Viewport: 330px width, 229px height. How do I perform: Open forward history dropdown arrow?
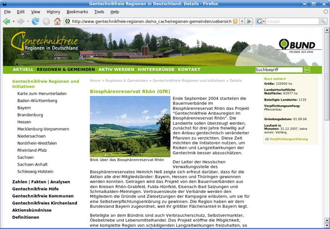(x=28, y=21)
